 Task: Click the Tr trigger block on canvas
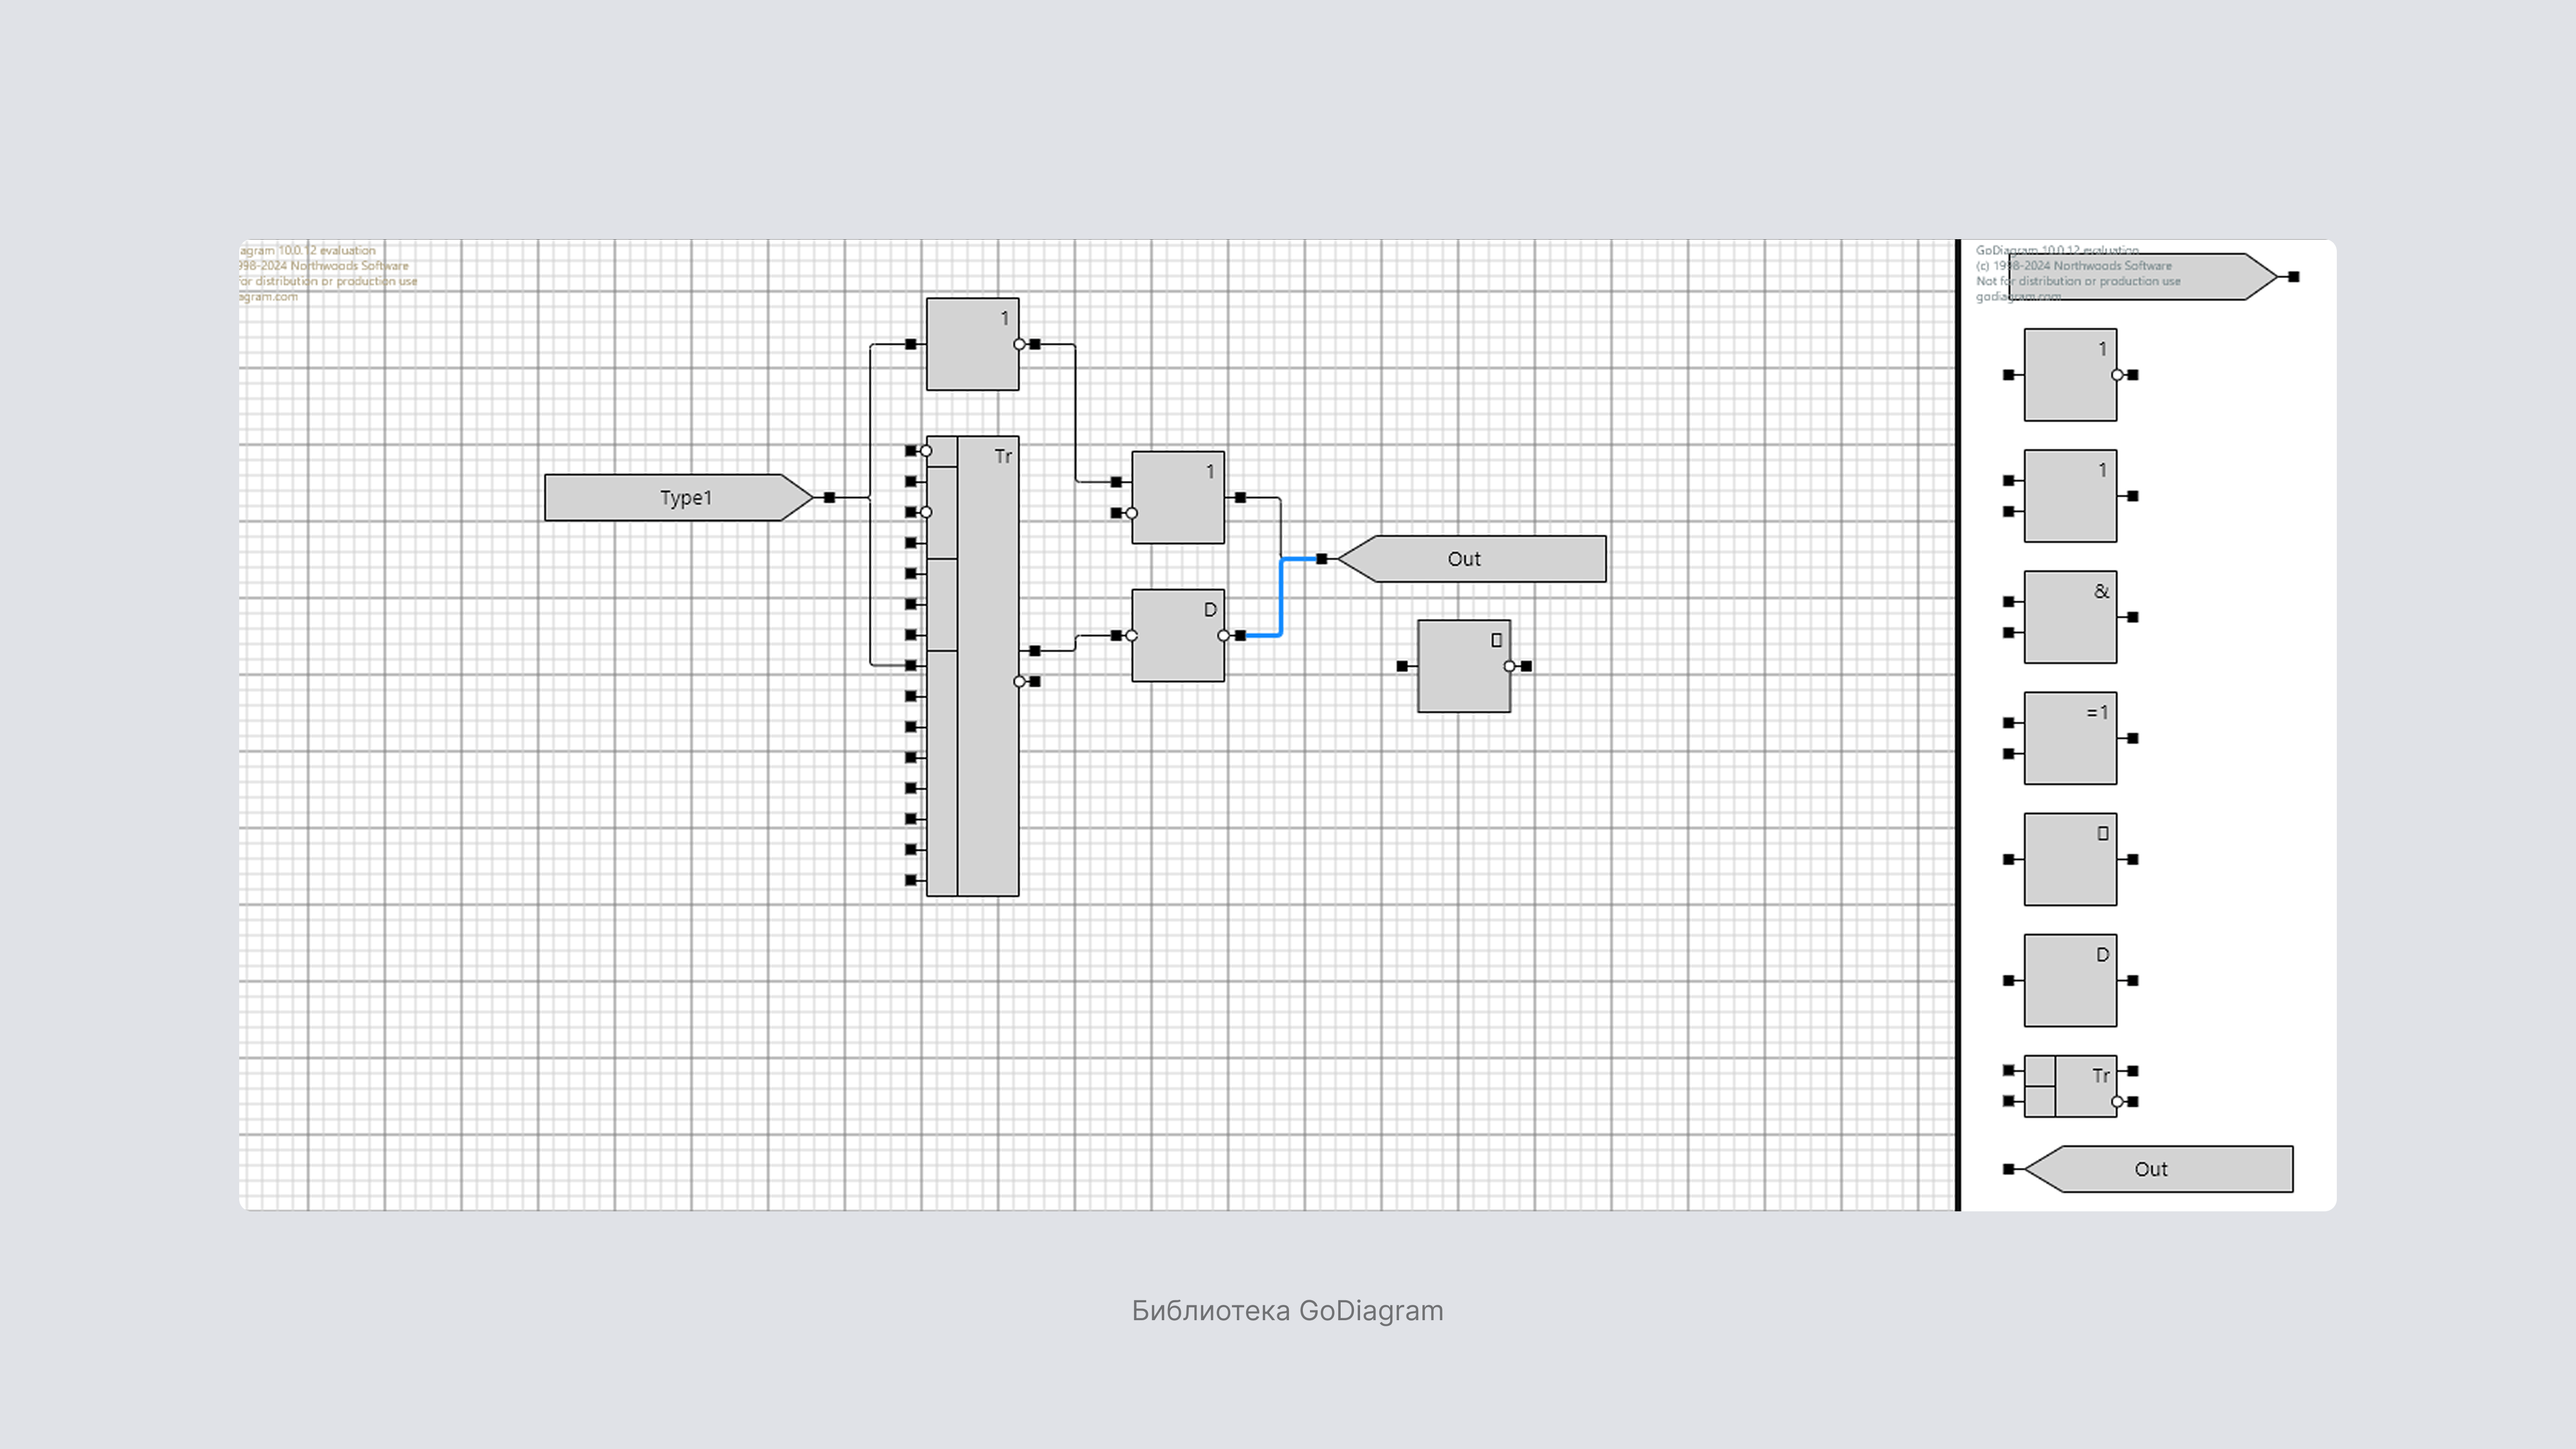point(987,665)
